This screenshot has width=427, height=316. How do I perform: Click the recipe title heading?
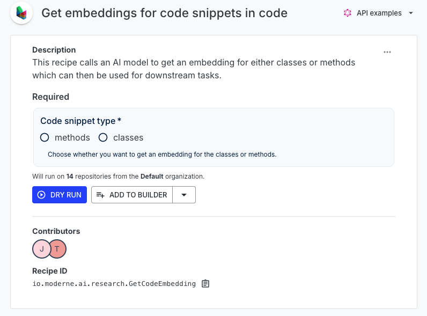(165, 13)
